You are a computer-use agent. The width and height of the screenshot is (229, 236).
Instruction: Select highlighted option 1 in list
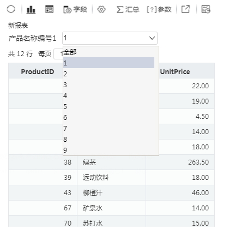tap(109, 63)
